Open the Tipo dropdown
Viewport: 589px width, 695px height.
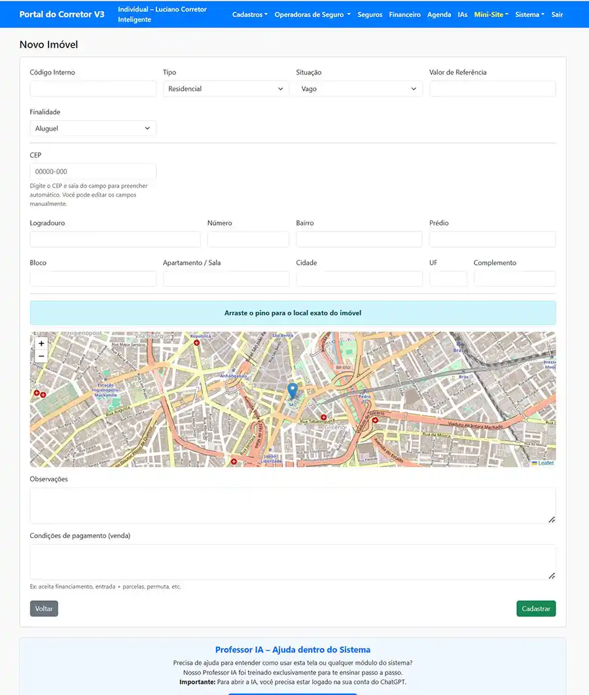point(226,89)
